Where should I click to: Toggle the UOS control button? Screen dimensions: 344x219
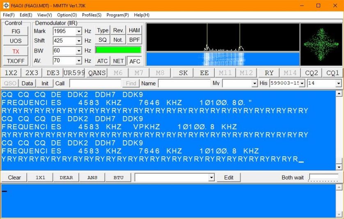click(16, 41)
